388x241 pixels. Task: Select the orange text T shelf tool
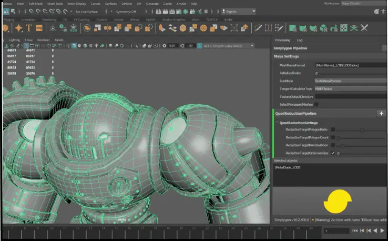coord(29,28)
